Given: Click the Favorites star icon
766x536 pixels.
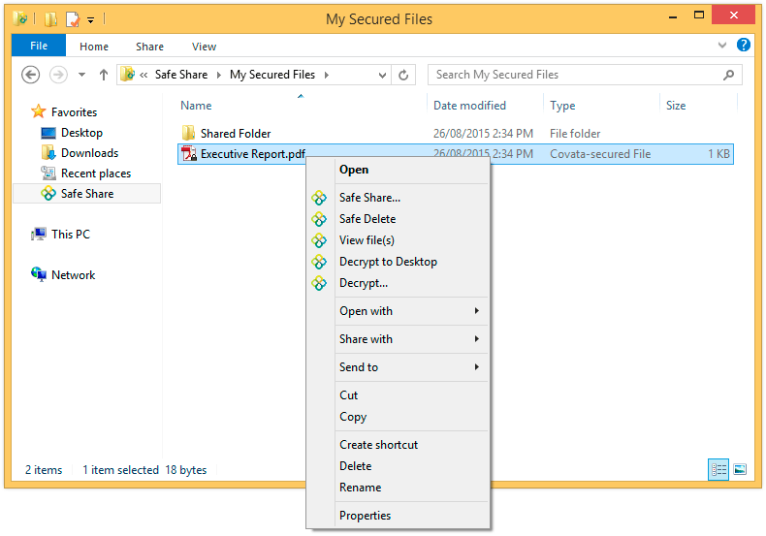Looking at the screenshot, I should coord(39,111).
